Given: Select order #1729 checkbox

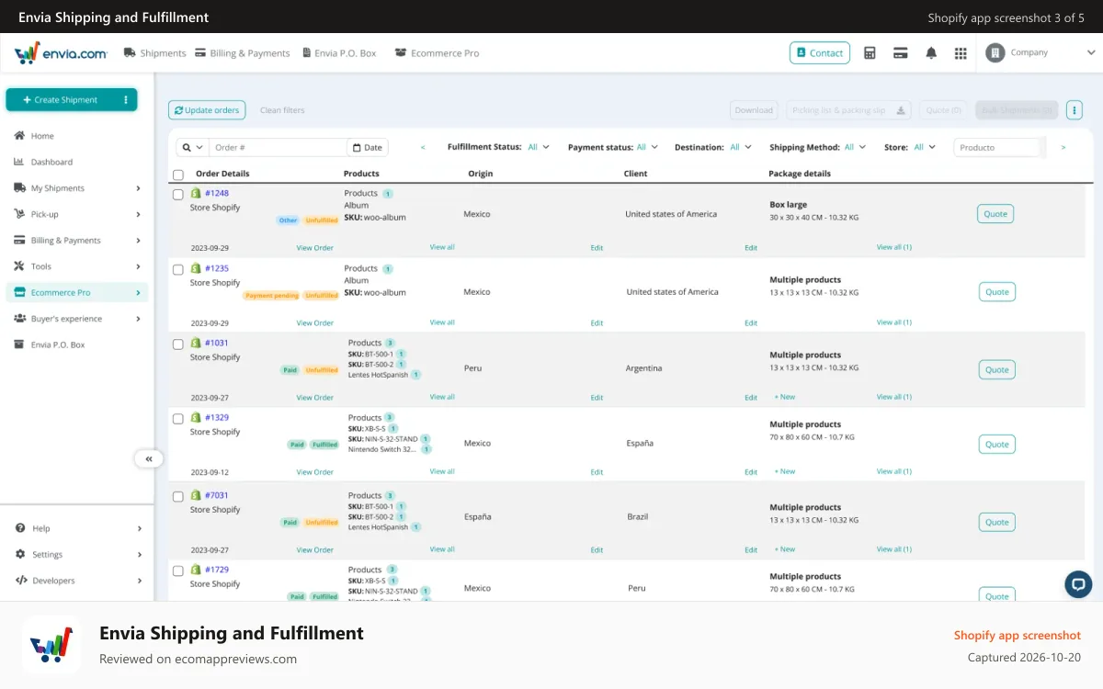Looking at the screenshot, I should [x=178, y=570].
